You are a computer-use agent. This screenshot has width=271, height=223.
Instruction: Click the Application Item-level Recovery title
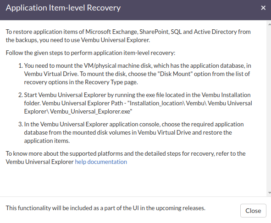[63, 8]
